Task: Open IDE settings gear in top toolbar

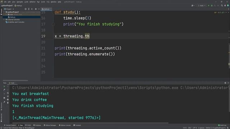Action: coord(225,6)
